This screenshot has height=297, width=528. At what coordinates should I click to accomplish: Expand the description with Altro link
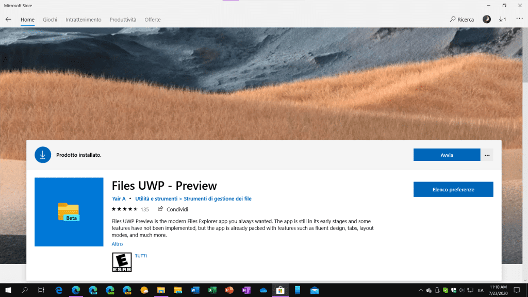click(x=117, y=244)
